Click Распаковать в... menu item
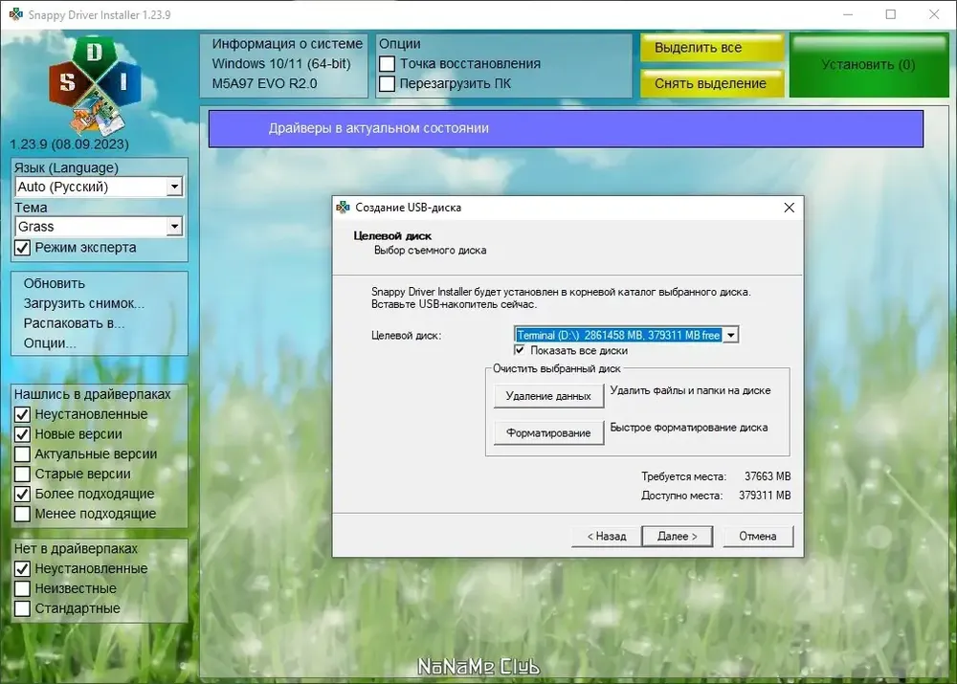957x684 pixels. pyautogui.click(x=74, y=323)
